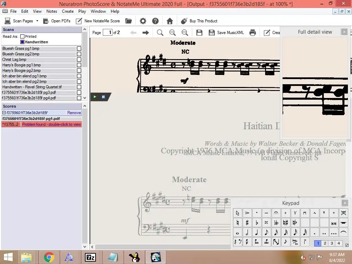The width and height of the screenshot is (352, 264).
Task: Toggle the Handwritten read-as checkbox
Action: point(22,42)
